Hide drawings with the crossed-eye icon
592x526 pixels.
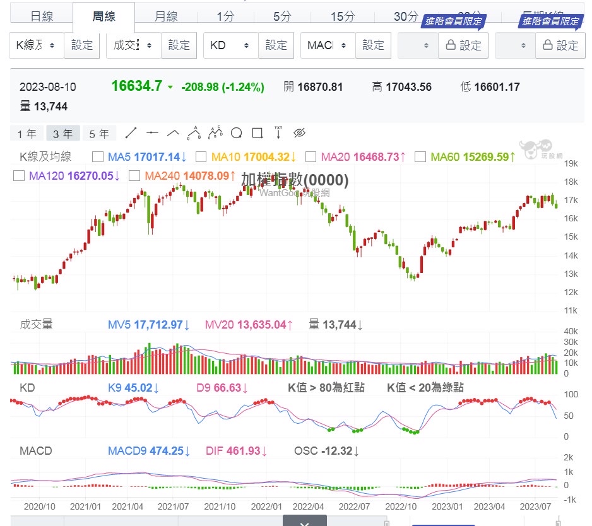coord(300,133)
